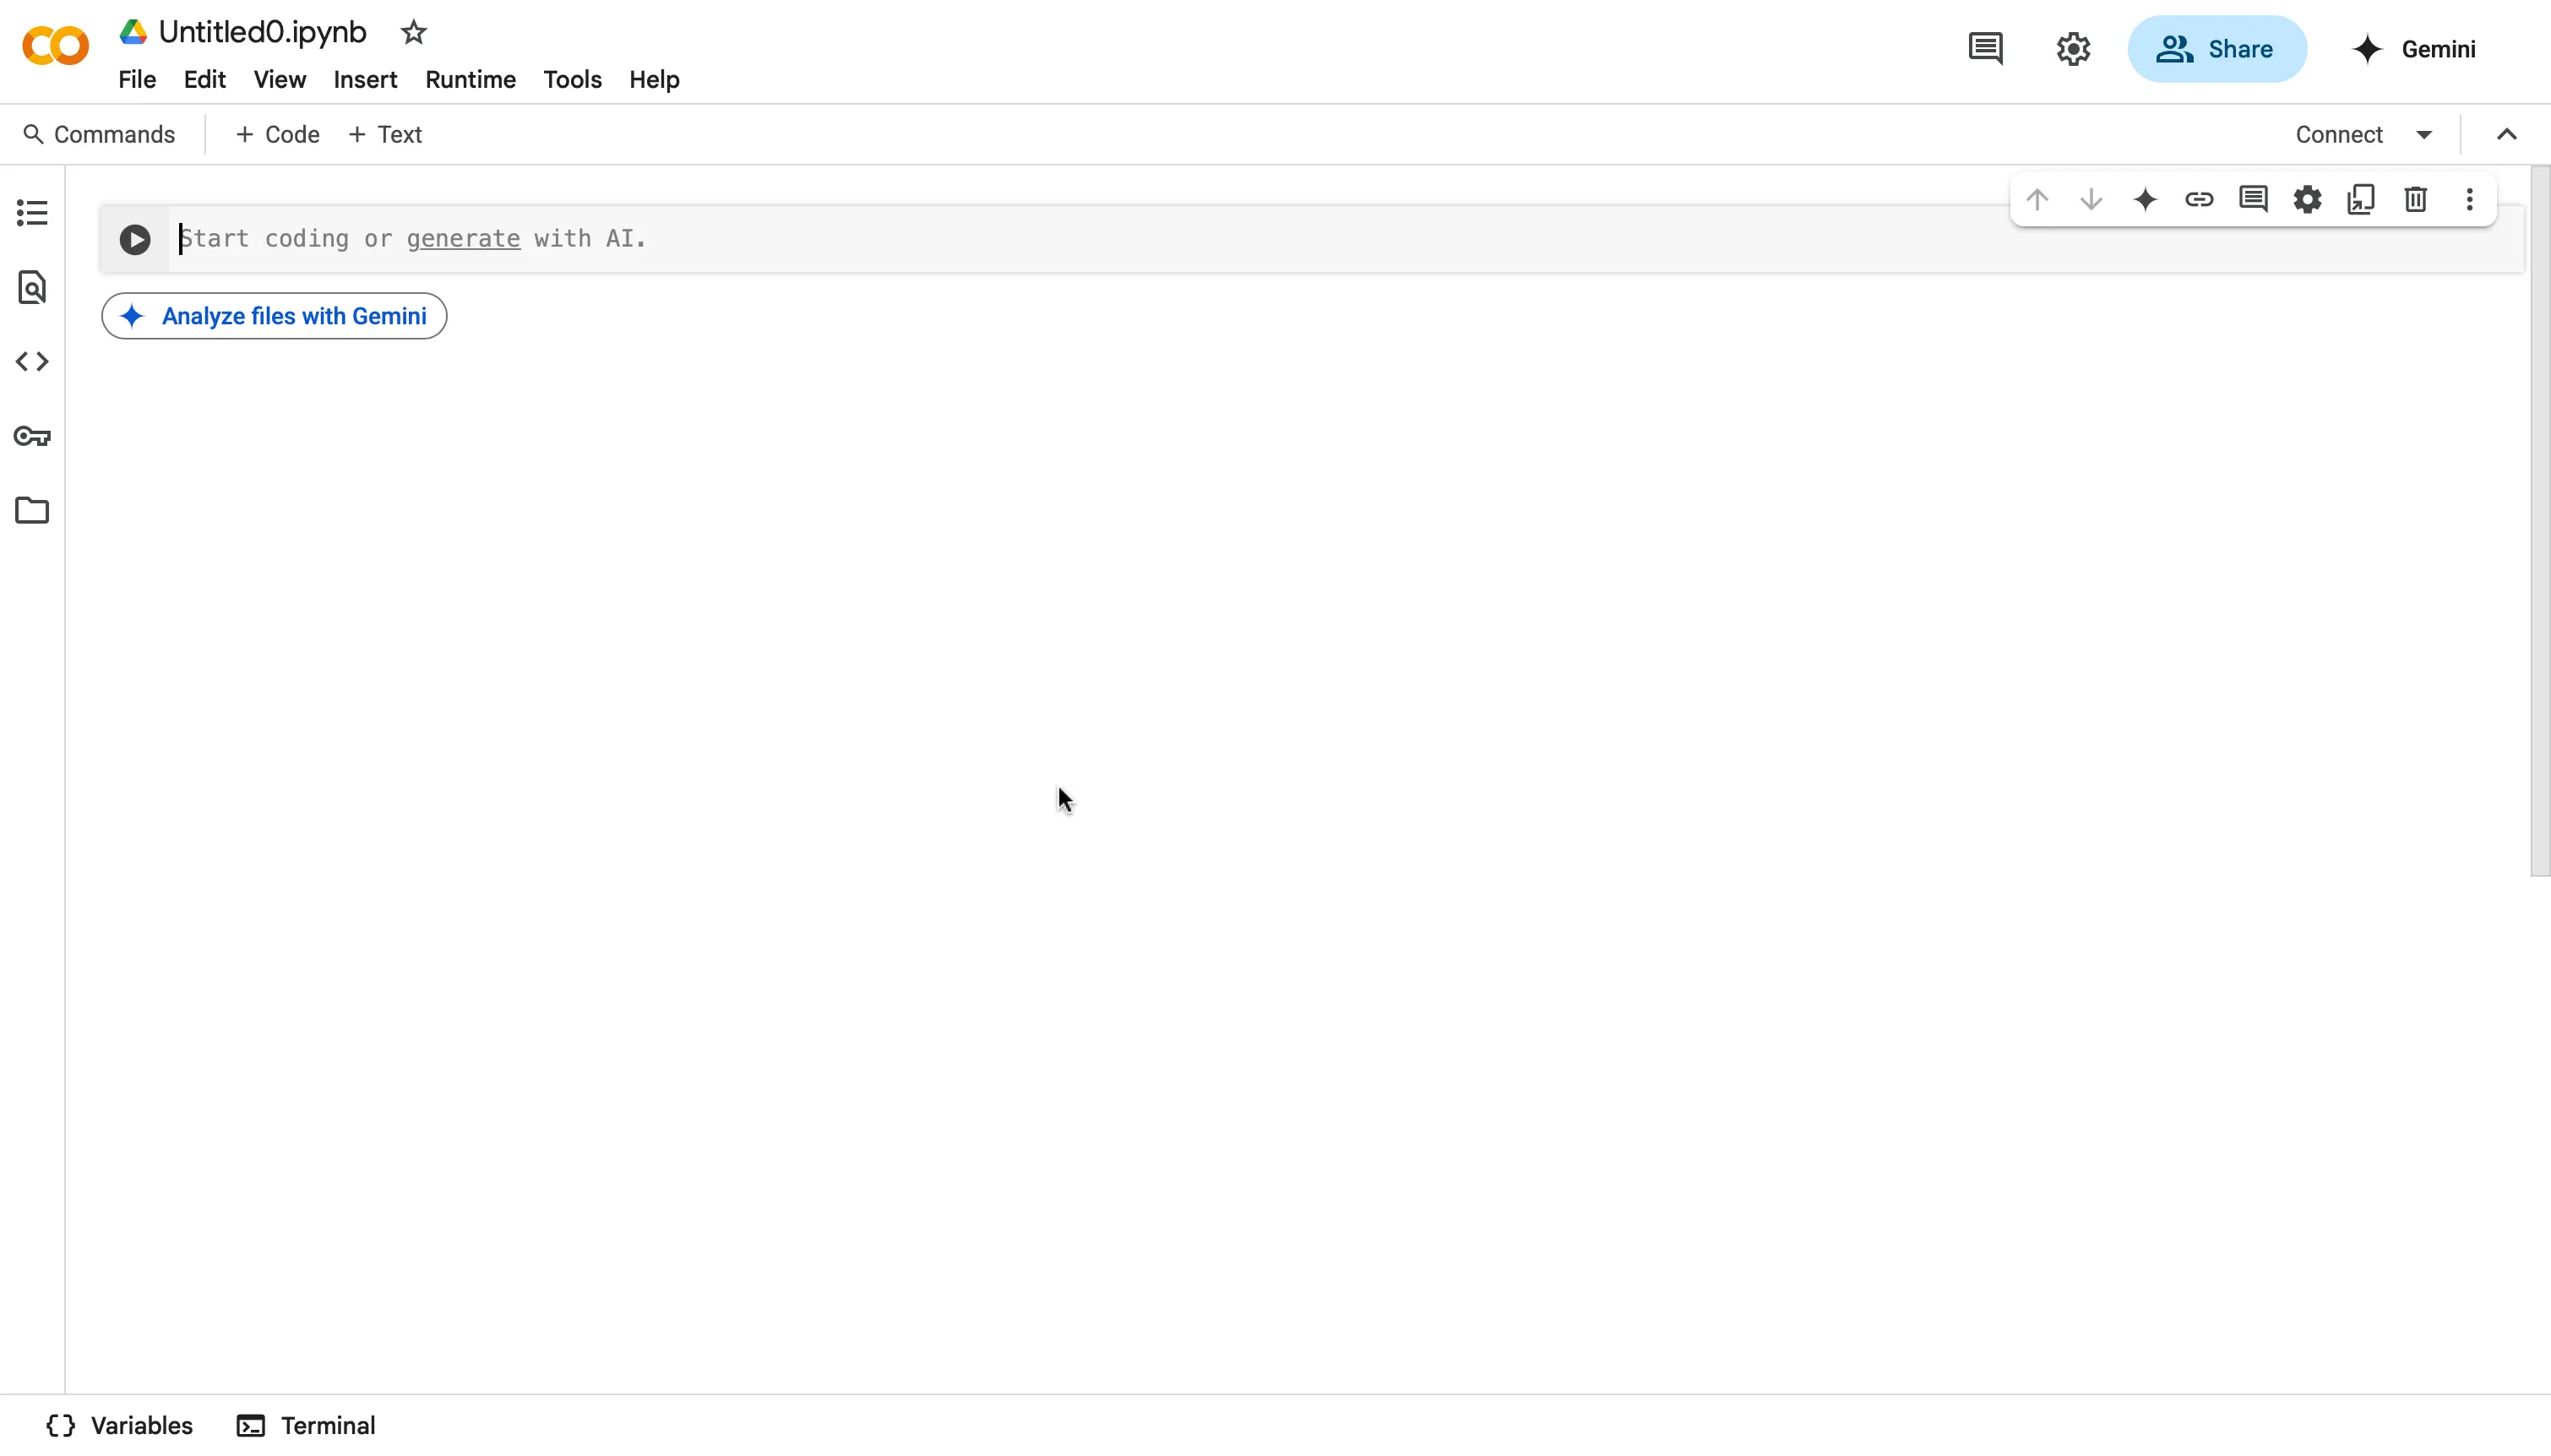Move cell up with the arrow icon
The image size is (2551, 1456).
(x=2037, y=199)
